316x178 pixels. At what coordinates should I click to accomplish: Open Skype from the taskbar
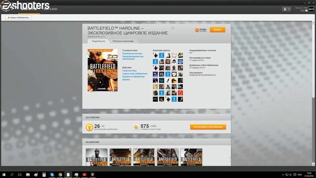point(52,175)
